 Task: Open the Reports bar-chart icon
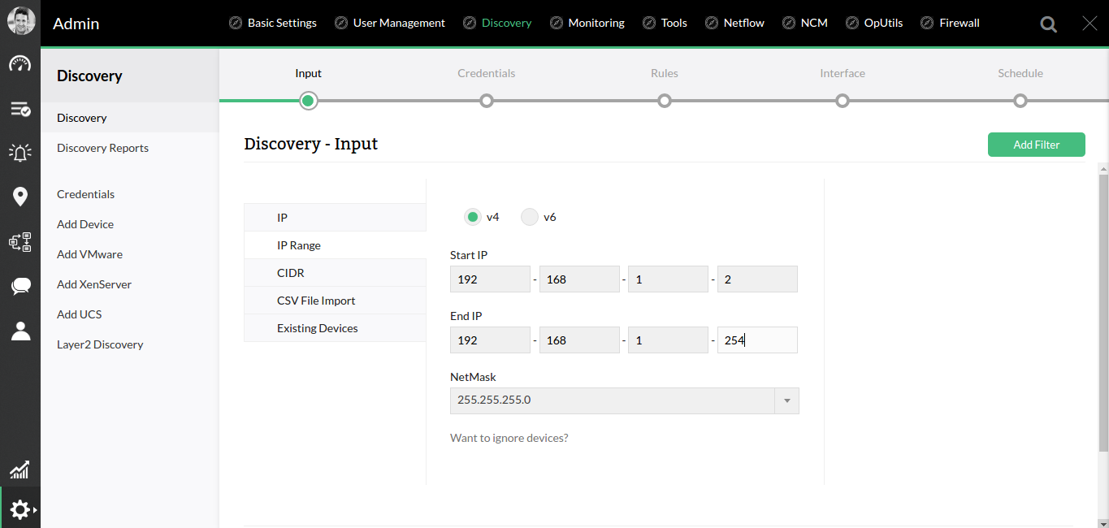point(19,470)
